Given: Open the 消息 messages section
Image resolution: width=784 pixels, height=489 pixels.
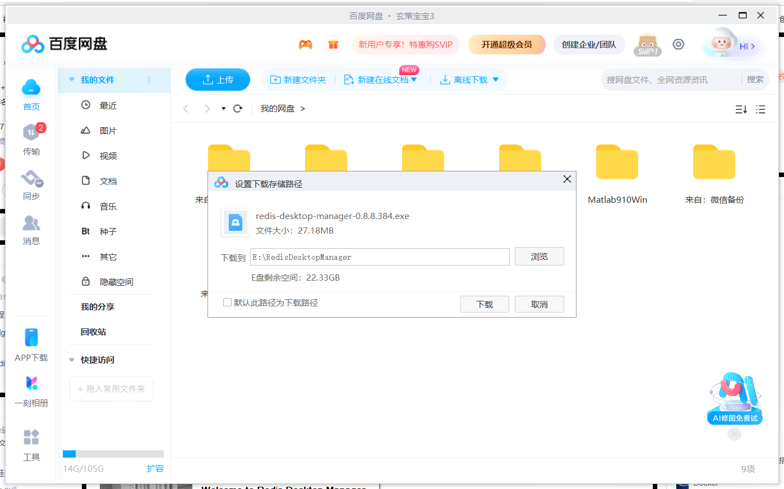Looking at the screenshot, I should point(31,230).
